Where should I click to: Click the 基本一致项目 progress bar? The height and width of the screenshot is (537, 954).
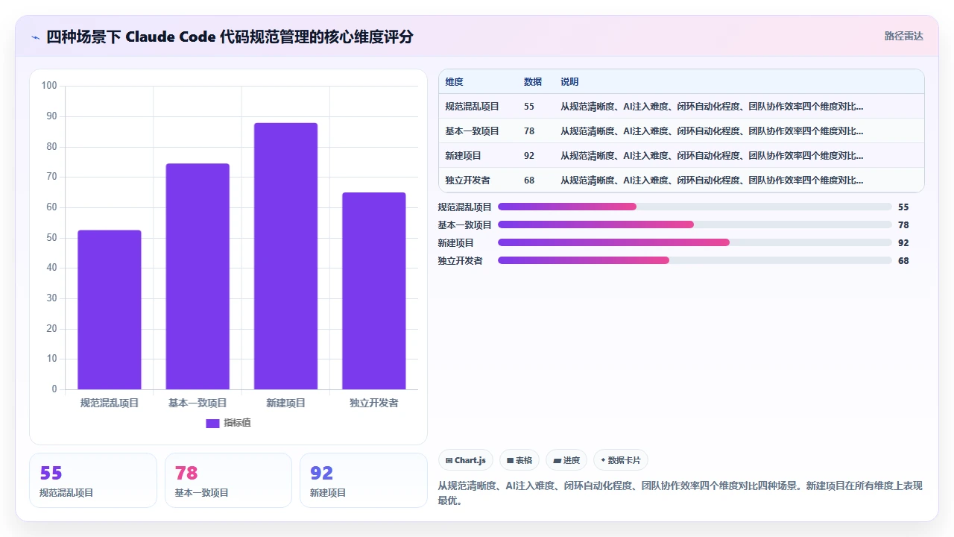pyautogui.click(x=695, y=224)
